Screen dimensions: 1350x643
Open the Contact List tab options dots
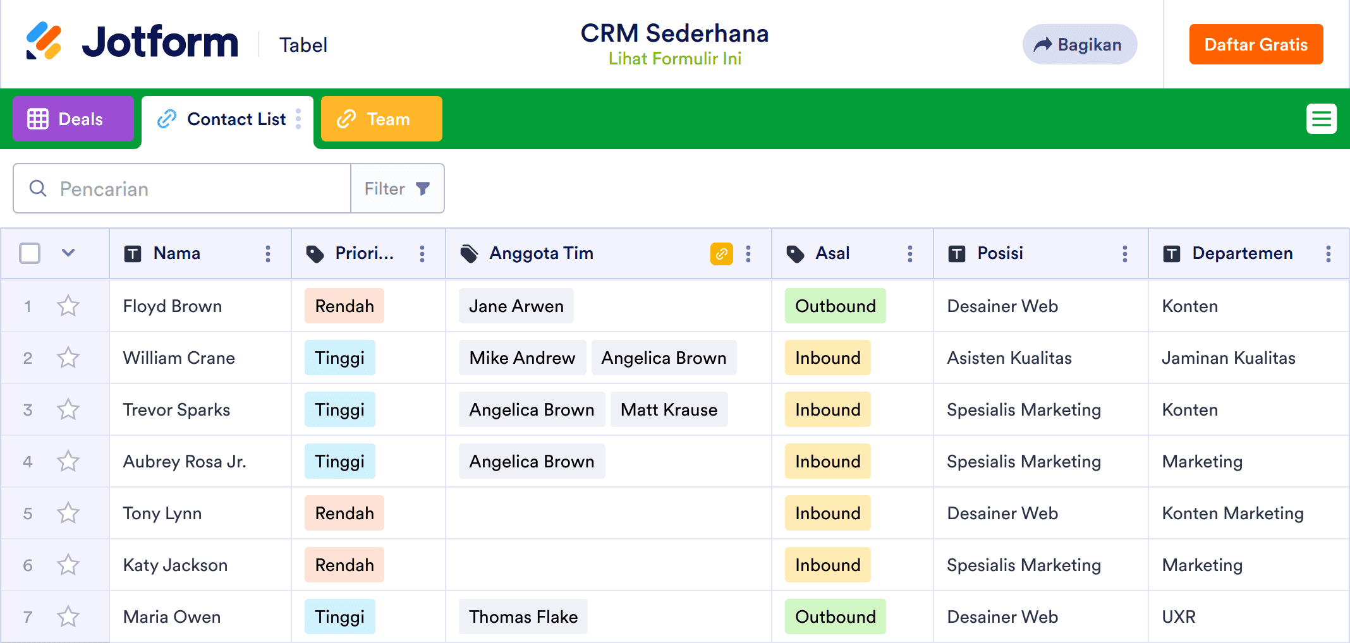(x=298, y=119)
